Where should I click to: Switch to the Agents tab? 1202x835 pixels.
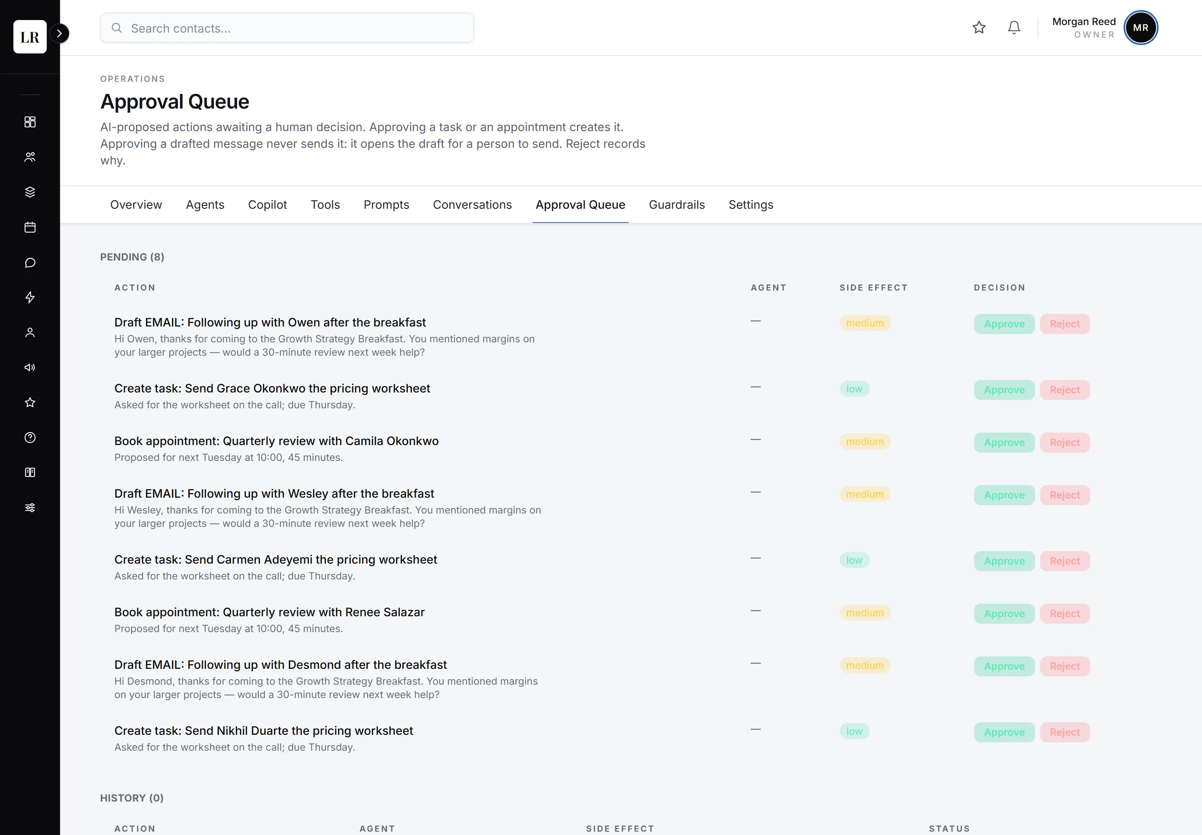pyautogui.click(x=205, y=205)
